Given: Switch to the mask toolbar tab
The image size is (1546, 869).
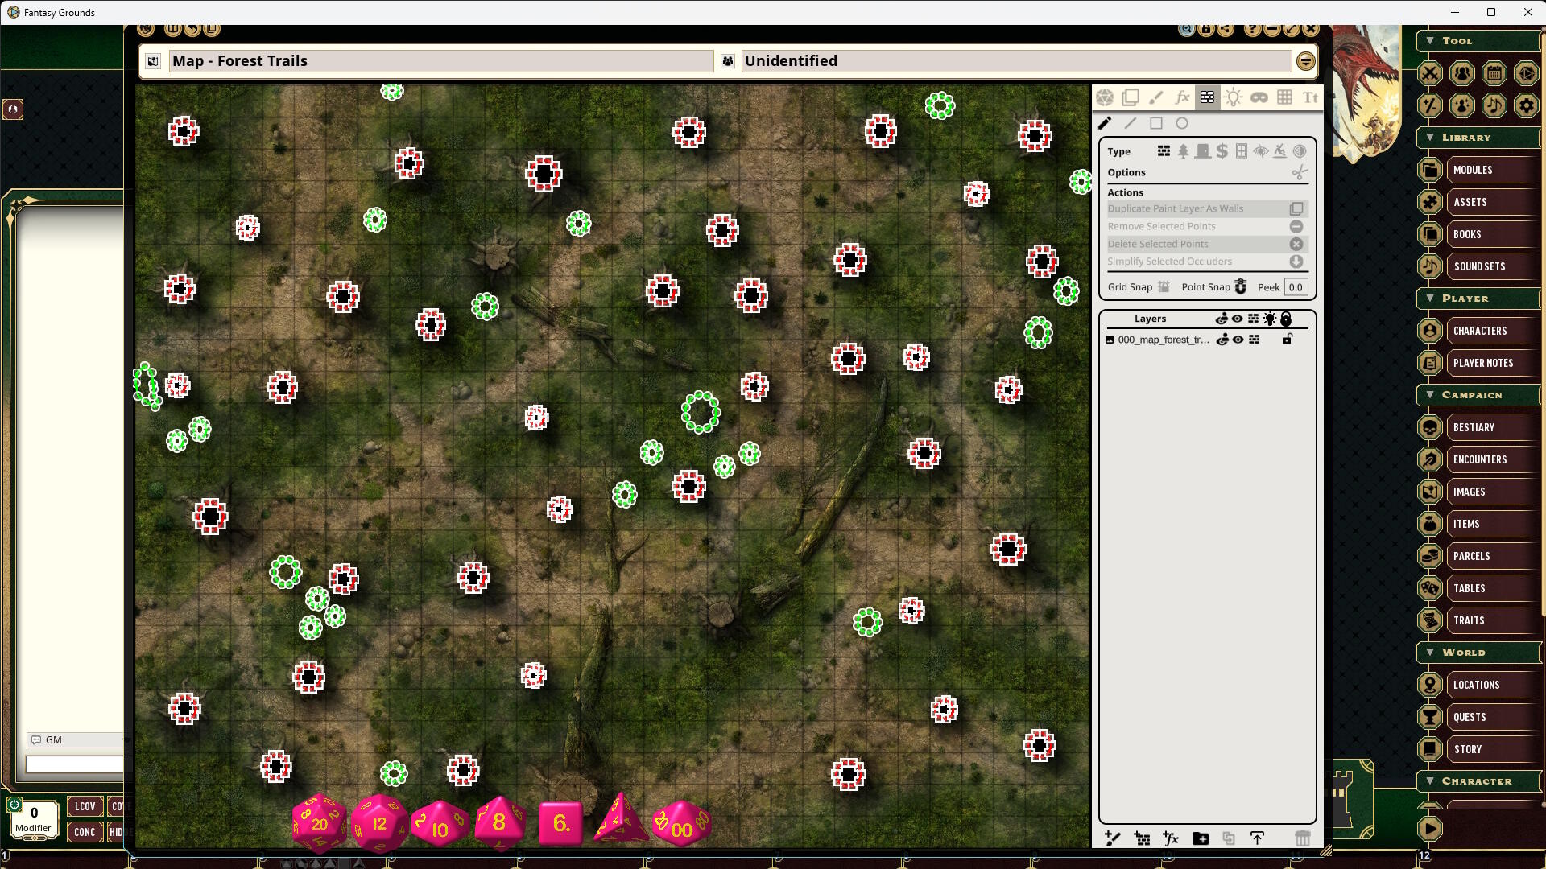Looking at the screenshot, I should (x=1259, y=97).
